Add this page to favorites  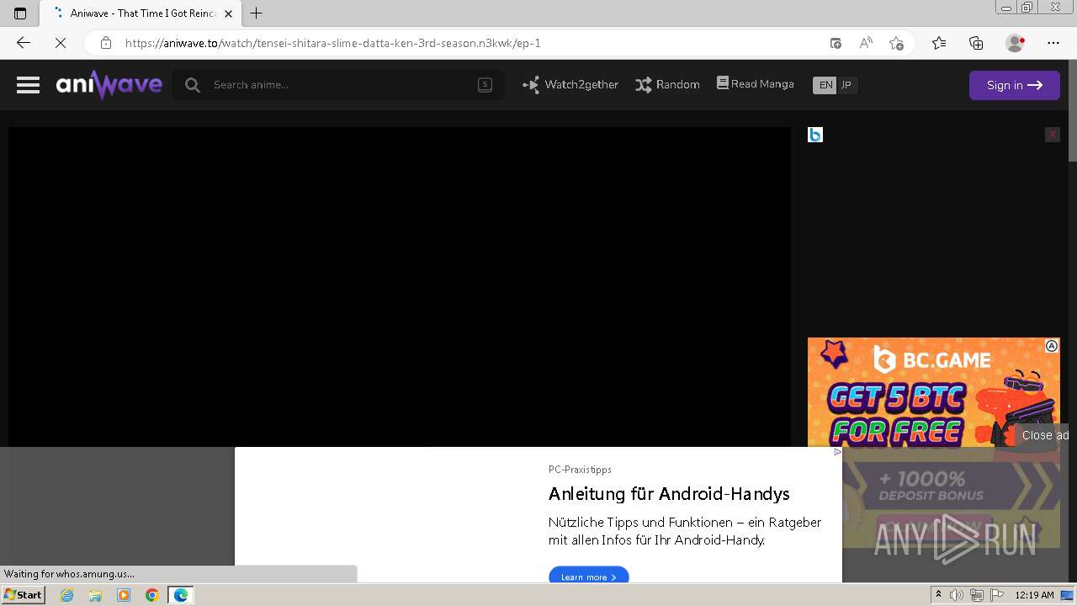[896, 43]
